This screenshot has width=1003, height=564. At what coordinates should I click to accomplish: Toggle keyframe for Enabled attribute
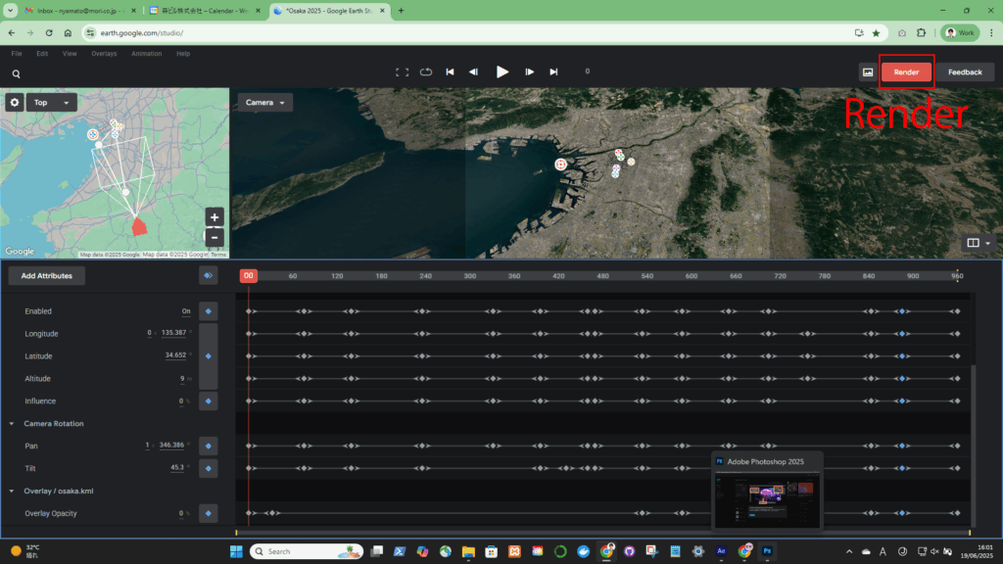(209, 310)
